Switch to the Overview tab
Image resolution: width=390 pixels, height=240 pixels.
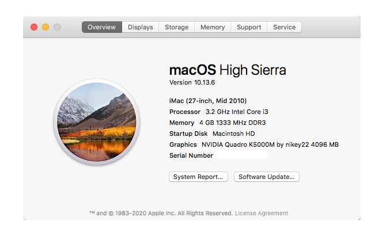click(102, 27)
